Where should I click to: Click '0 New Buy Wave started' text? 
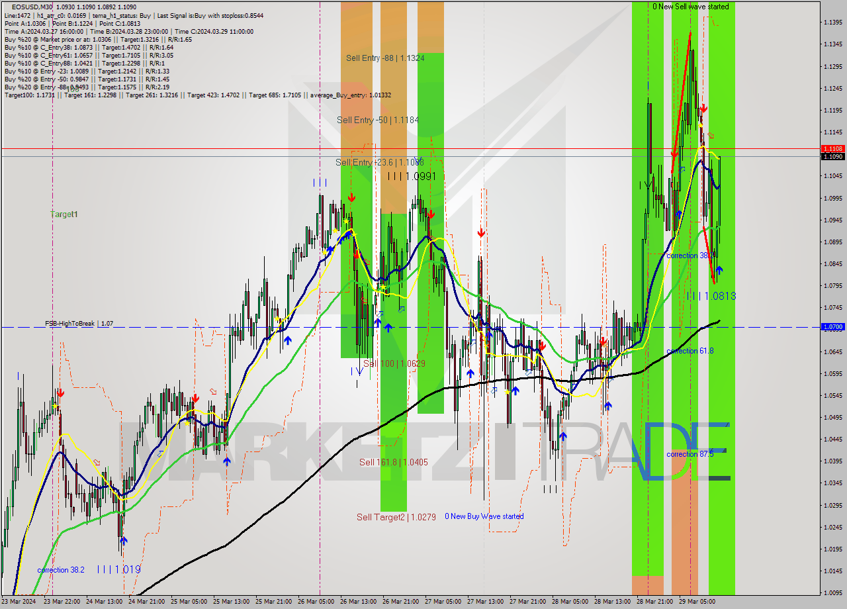click(484, 516)
